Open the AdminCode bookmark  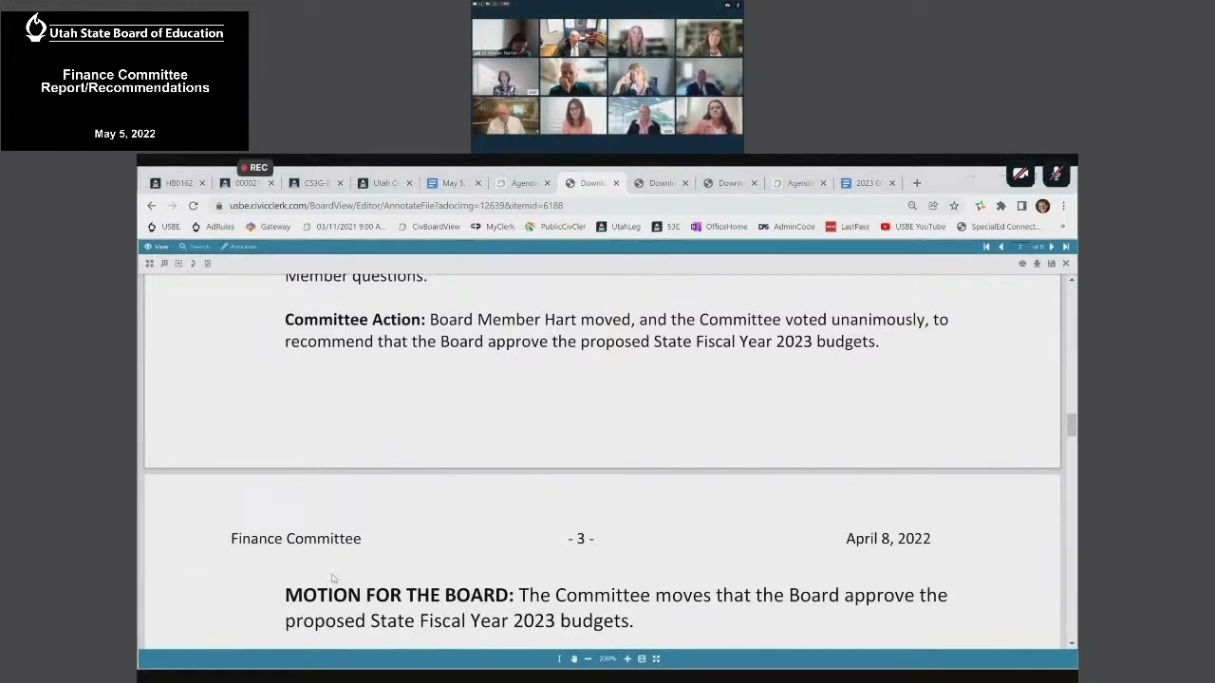(x=786, y=227)
